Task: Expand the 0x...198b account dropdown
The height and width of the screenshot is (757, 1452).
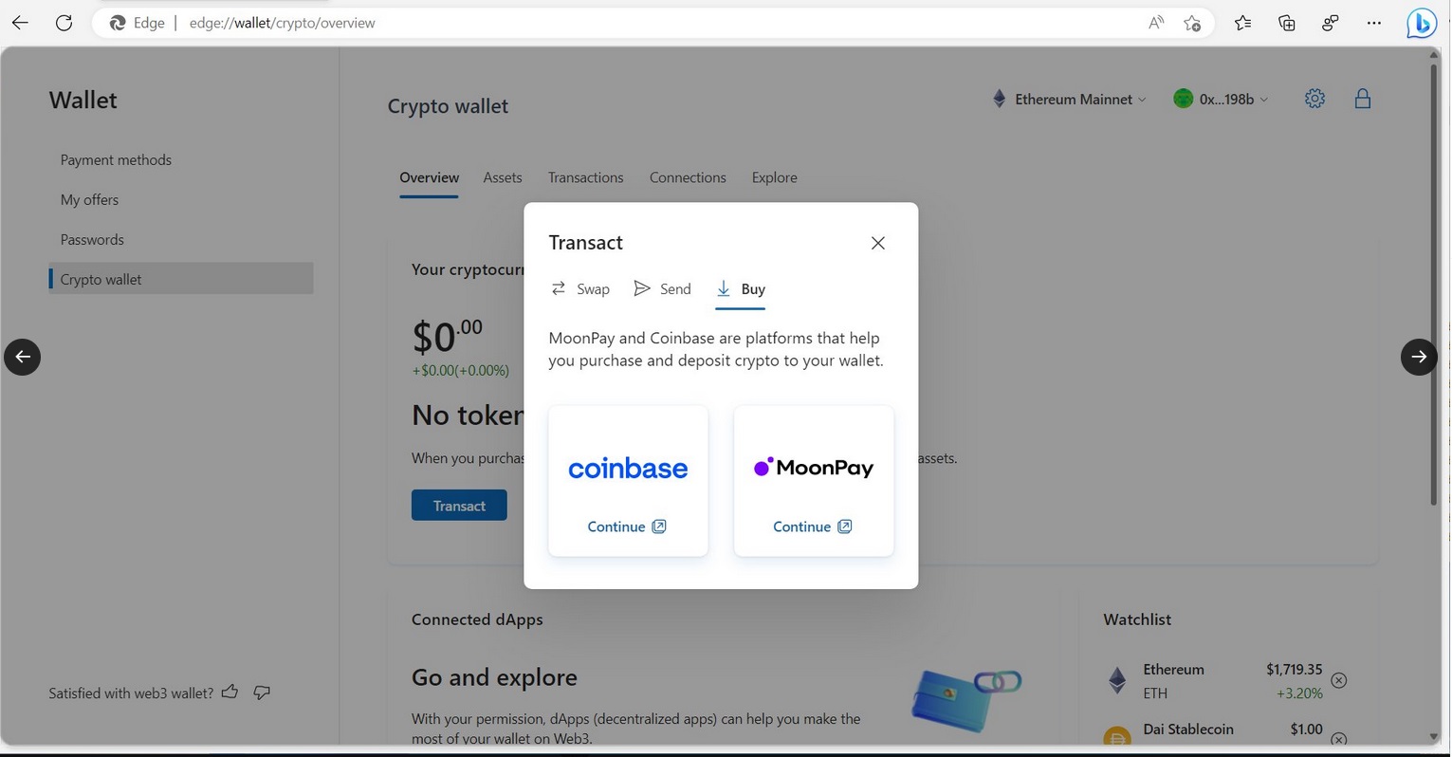Action: click(1221, 99)
